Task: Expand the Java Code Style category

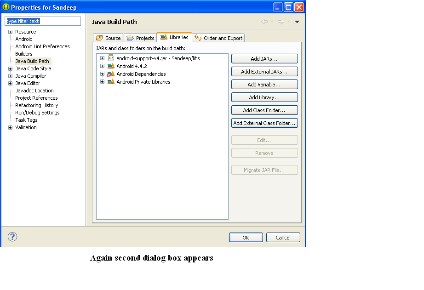Action: point(10,68)
